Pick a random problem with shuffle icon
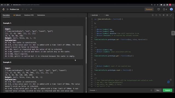The height and width of the screenshot is (98, 175). point(31,9)
